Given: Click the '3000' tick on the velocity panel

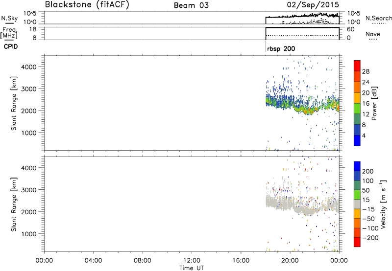Looking at the screenshot, I should click(28, 190).
